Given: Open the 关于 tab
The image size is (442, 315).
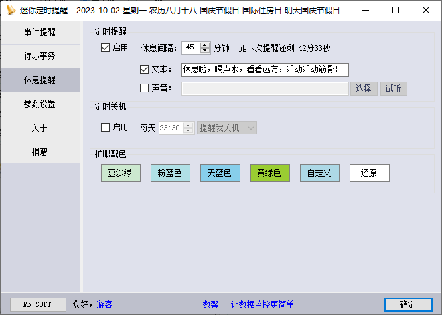Looking at the screenshot, I should click(x=40, y=128).
